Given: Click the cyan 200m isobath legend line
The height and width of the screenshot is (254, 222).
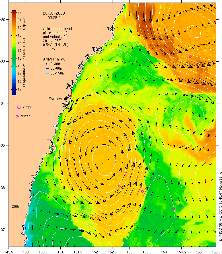Looking at the screenshot, I should coord(18,210).
